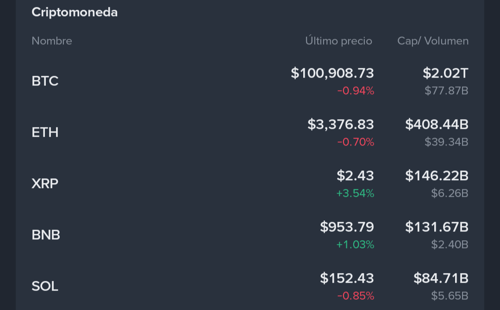500x310 pixels.
Task: Tap the XRP +3.54% change
Action: point(355,193)
